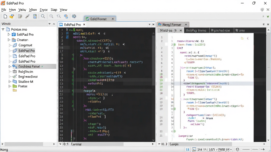Open the Hon menu
Screen dimensions: 271x152
tap(12, 10)
